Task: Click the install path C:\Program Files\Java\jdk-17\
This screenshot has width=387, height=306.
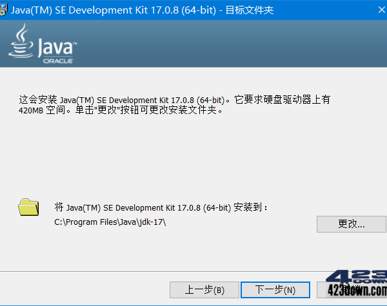Action: 110,222
